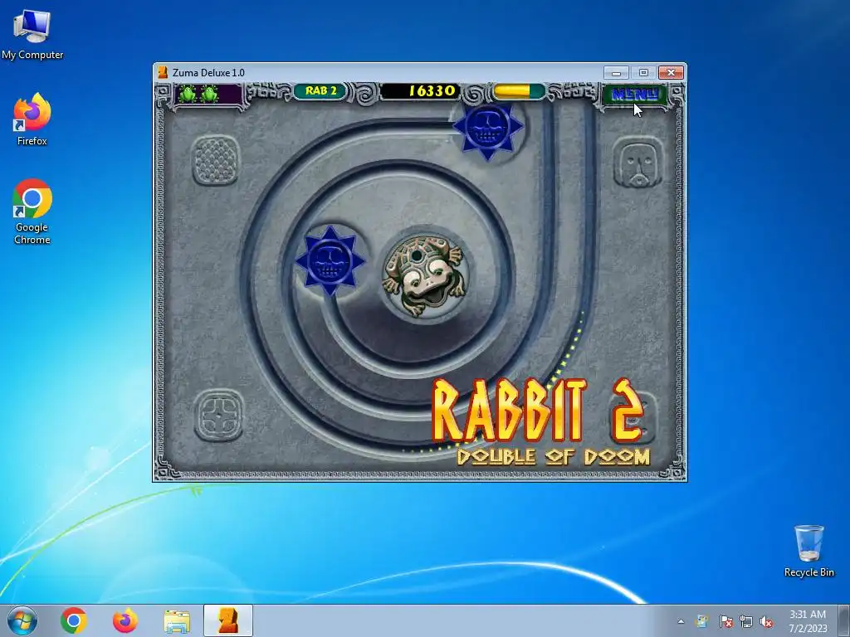
Task: Click the scaled pattern stone tile
Action: click(x=216, y=160)
